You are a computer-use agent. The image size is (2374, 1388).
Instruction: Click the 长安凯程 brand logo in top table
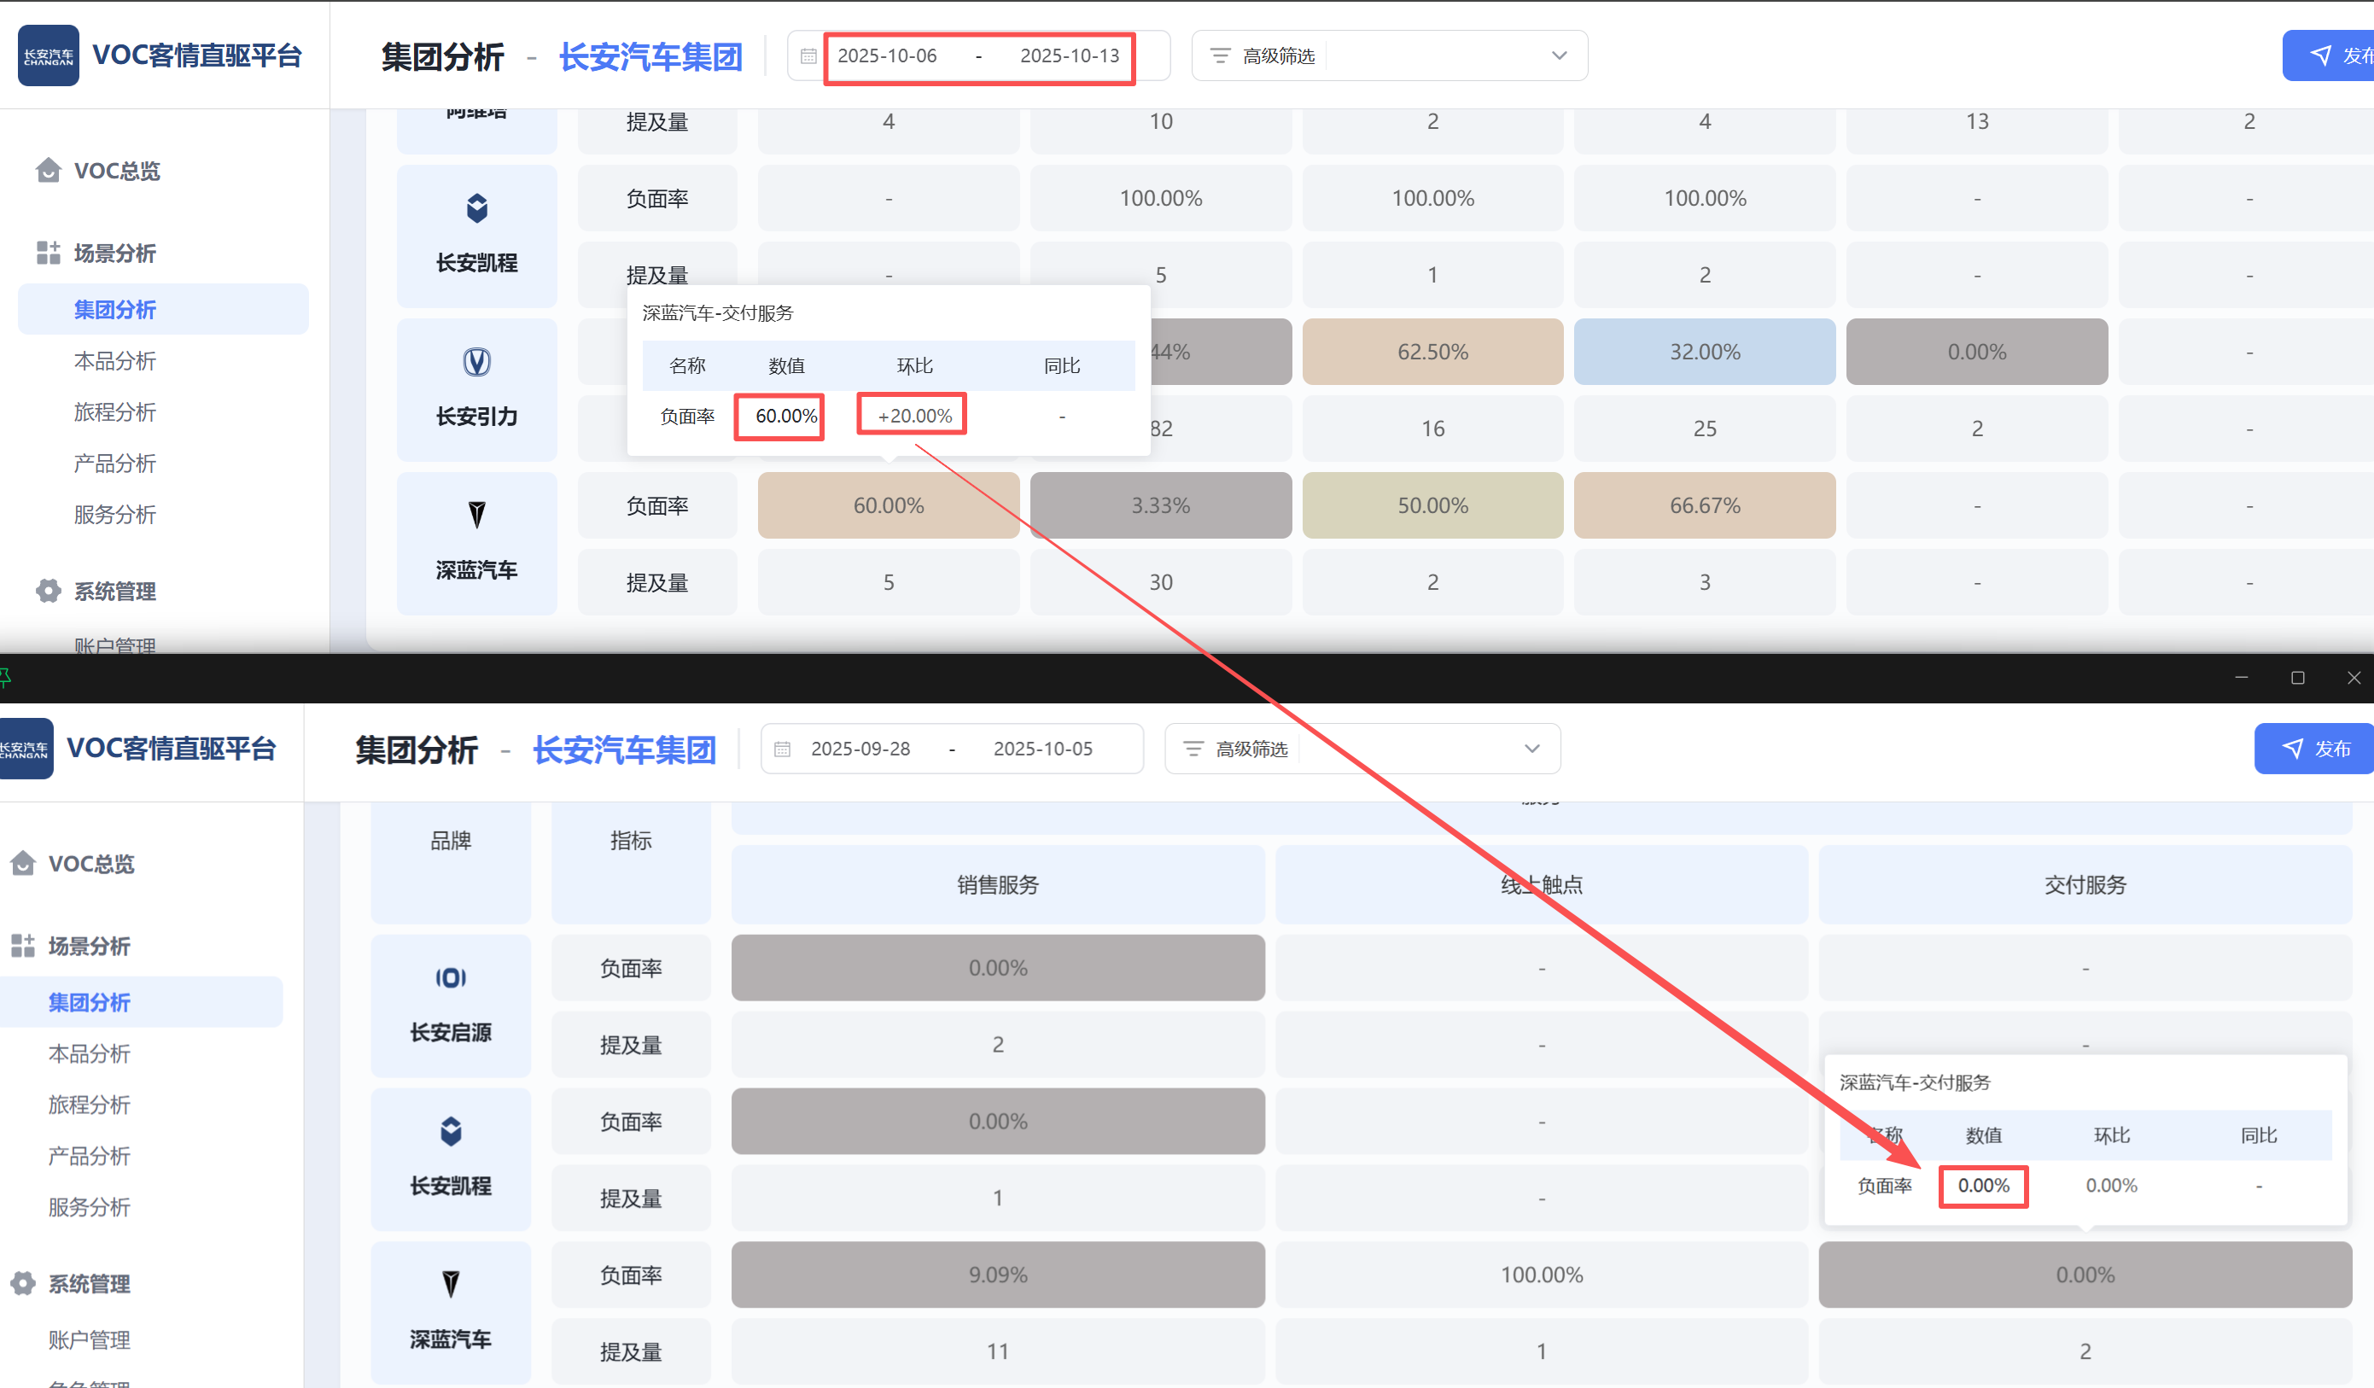click(476, 207)
